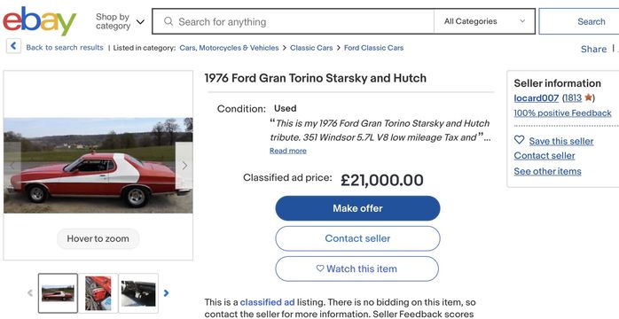Image resolution: width=619 pixels, height=319 pixels.
Task: Show previous photo with left image arrow
Action: [x=12, y=166]
